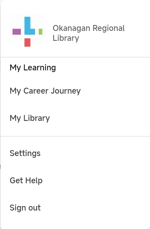Open the My Library menu entry

pyautogui.click(x=30, y=118)
